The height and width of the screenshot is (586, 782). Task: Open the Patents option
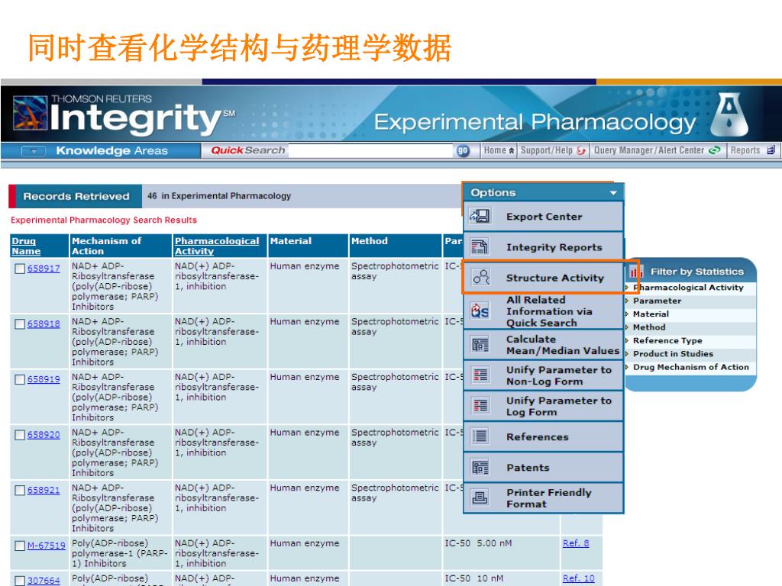click(544, 468)
